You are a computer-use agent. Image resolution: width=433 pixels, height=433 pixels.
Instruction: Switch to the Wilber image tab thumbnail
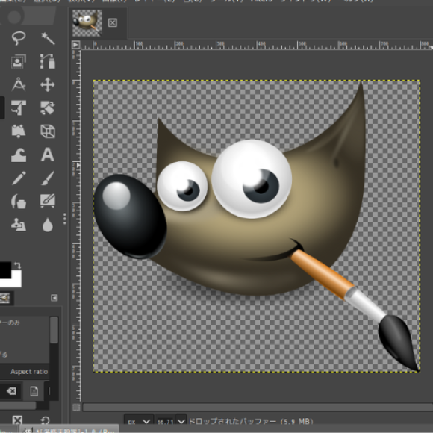[87, 23]
